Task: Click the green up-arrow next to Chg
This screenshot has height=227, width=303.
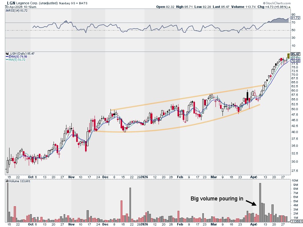Action: pos(289,7)
